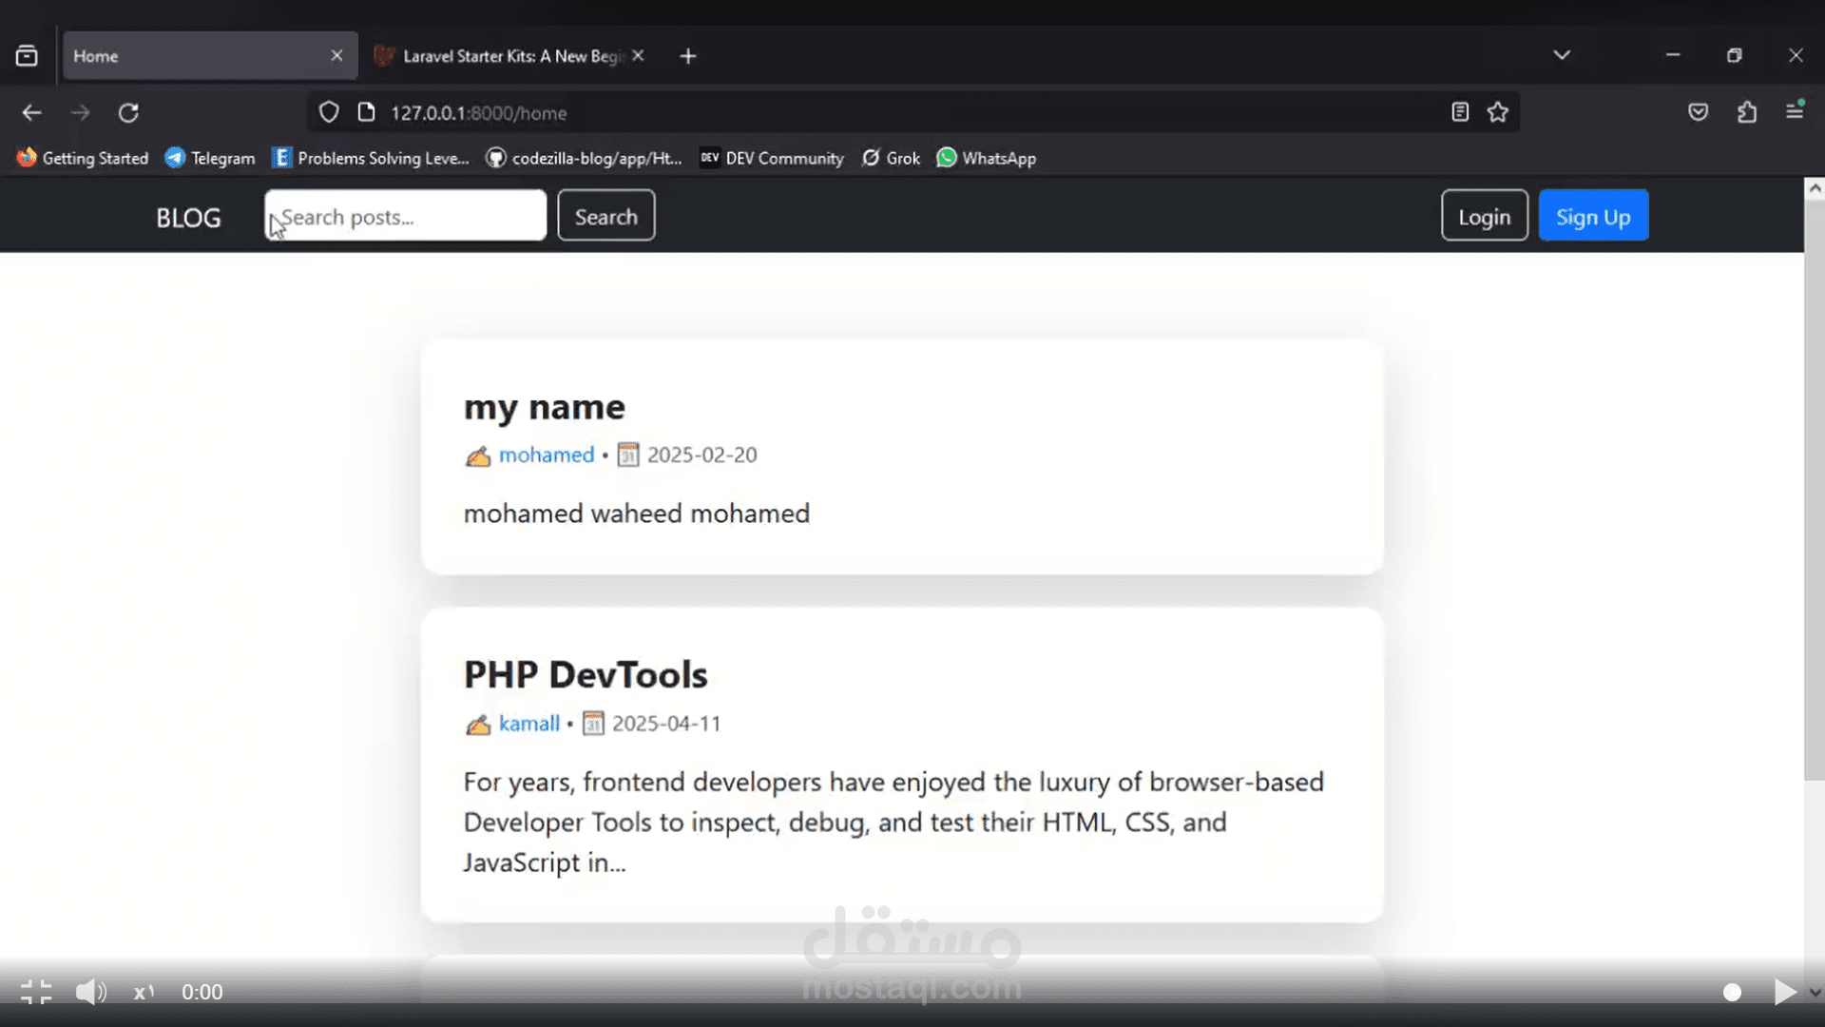
Task: Focus the Search posts input field
Action: click(x=405, y=215)
